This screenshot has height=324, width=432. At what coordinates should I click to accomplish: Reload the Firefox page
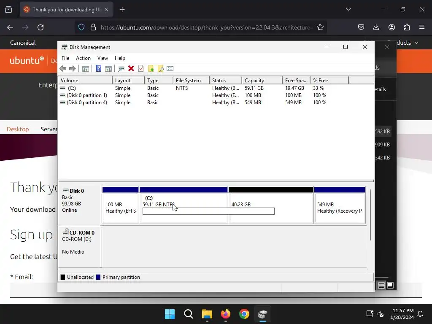pyautogui.click(x=40, y=27)
